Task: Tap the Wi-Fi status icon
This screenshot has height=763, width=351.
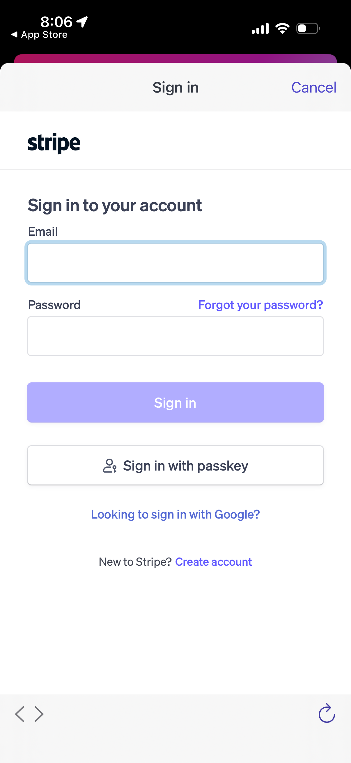Action: click(282, 29)
